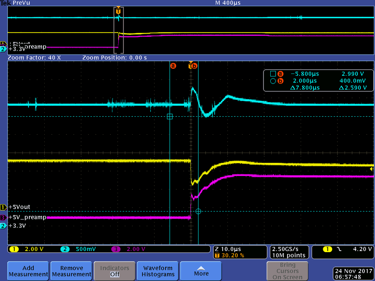375x281 pixels.
Task: Toggle Indicators Off button
Action: click(114, 271)
